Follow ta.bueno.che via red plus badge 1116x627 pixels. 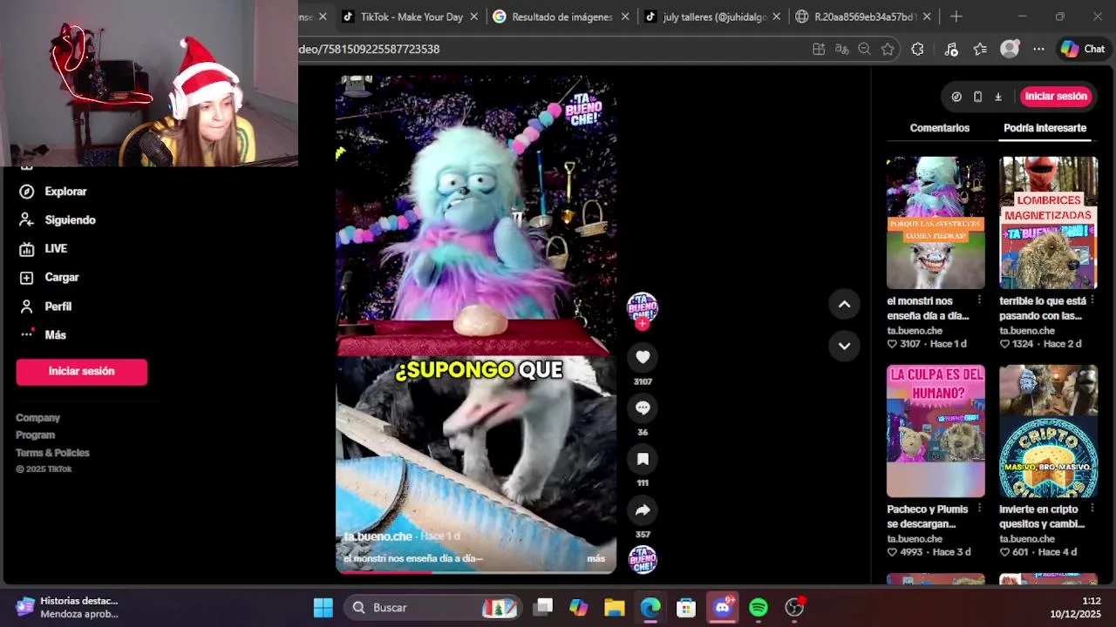pyautogui.click(x=643, y=324)
